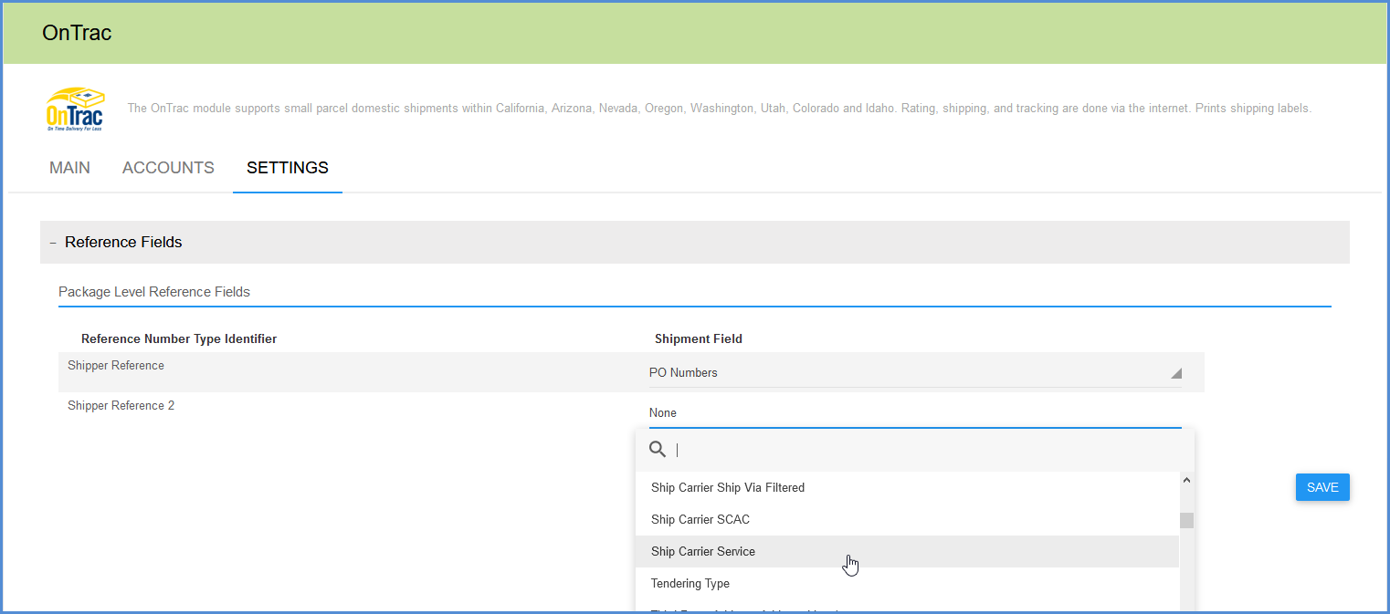The height and width of the screenshot is (614, 1390).
Task: Open the SETTINGS tab
Action: coord(287,168)
